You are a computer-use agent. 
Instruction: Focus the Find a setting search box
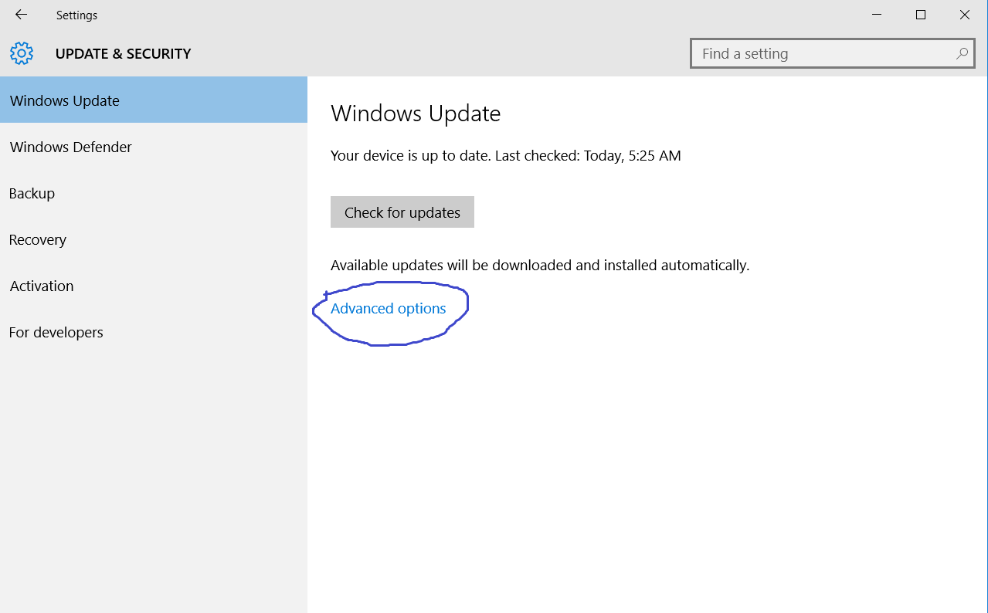832,53
